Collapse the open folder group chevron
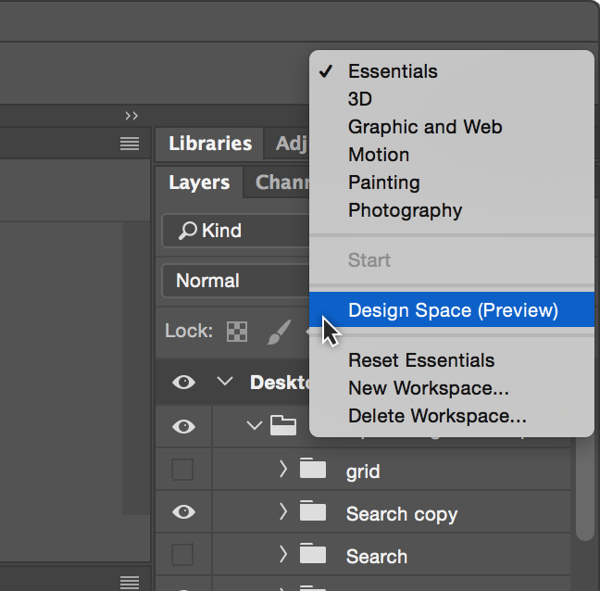Screen dimensions: 600x591 click(x=255, y=425)
